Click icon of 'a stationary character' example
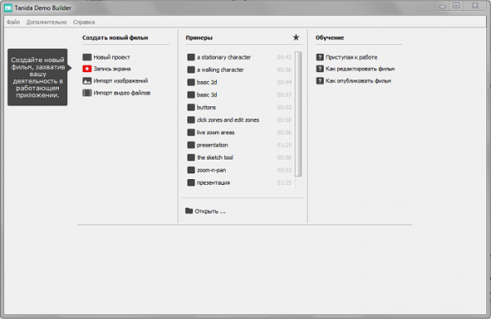 (x=191, y=57)
